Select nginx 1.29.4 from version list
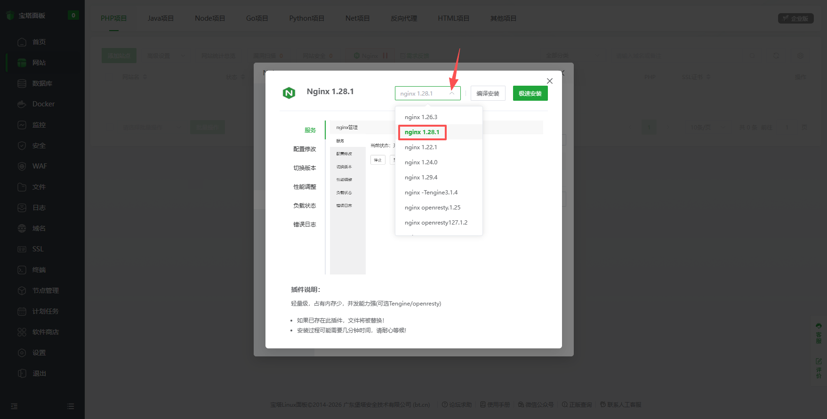 [439, 177]
